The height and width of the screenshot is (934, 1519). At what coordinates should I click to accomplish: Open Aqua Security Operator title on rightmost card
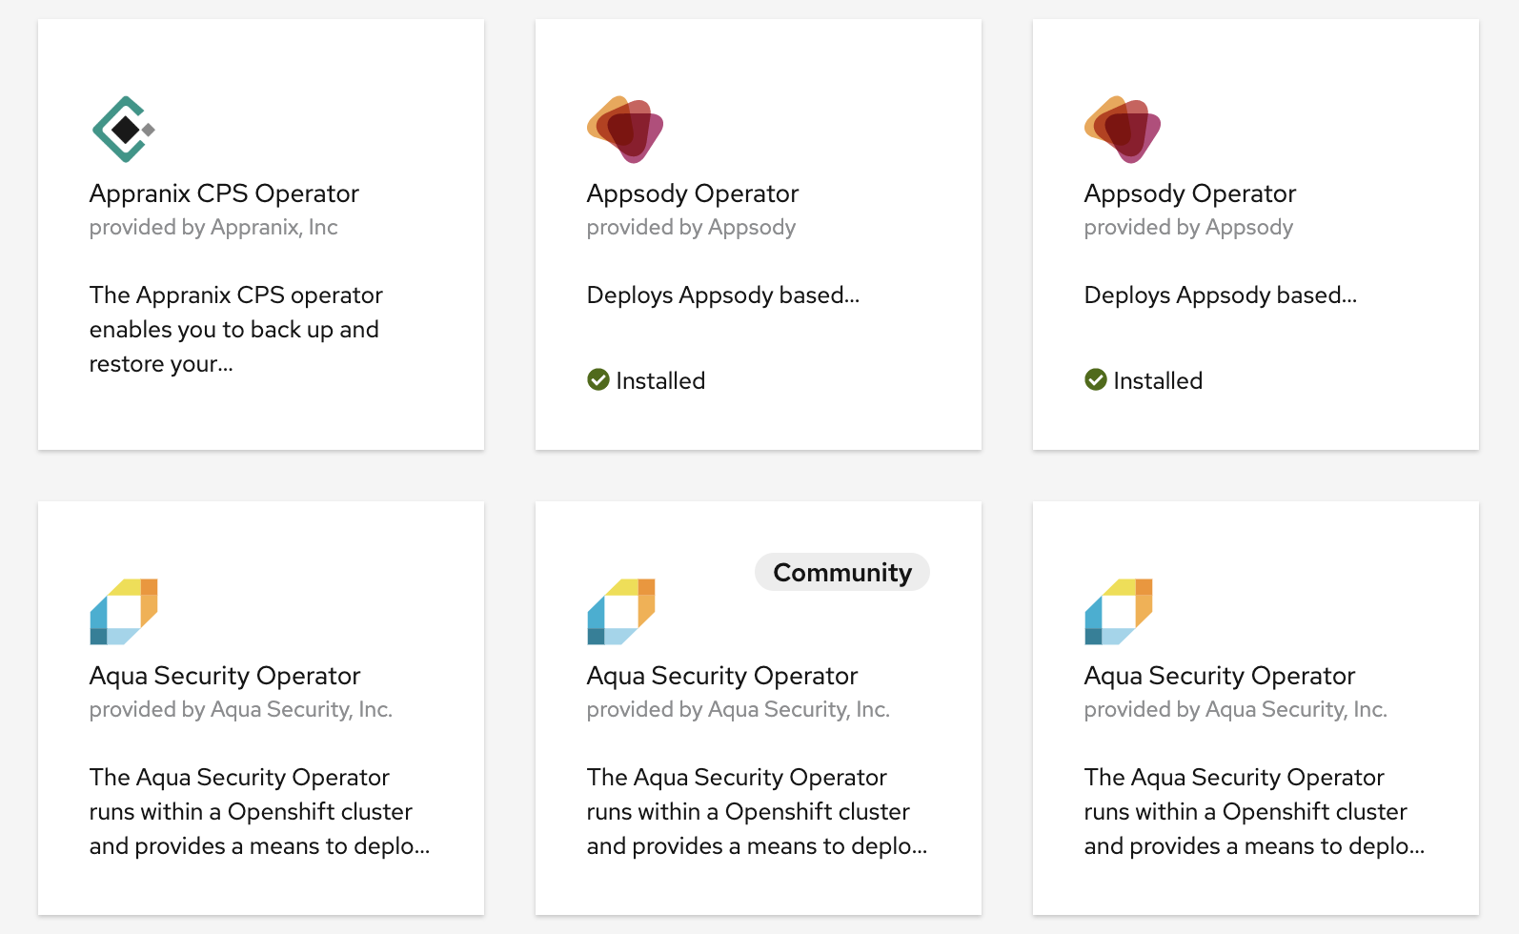tap(1220, 676)
